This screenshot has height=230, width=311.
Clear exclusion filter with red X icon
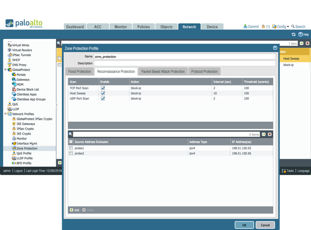coord(270,134)
